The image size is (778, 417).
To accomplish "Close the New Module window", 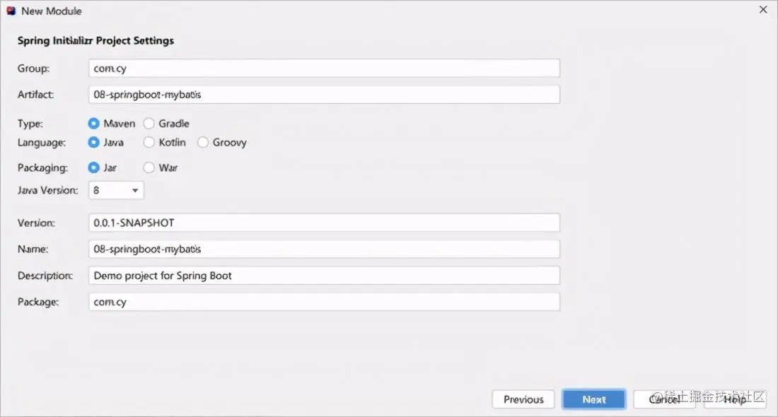I will tap(763, 10).
